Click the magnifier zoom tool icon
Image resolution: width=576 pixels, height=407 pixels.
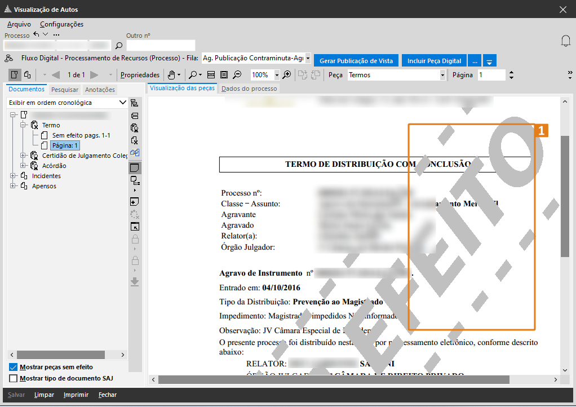193,75
